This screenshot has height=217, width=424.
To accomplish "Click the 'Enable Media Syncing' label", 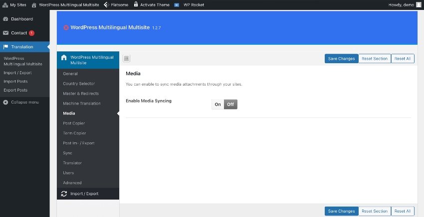I will (x=149, y=101).
